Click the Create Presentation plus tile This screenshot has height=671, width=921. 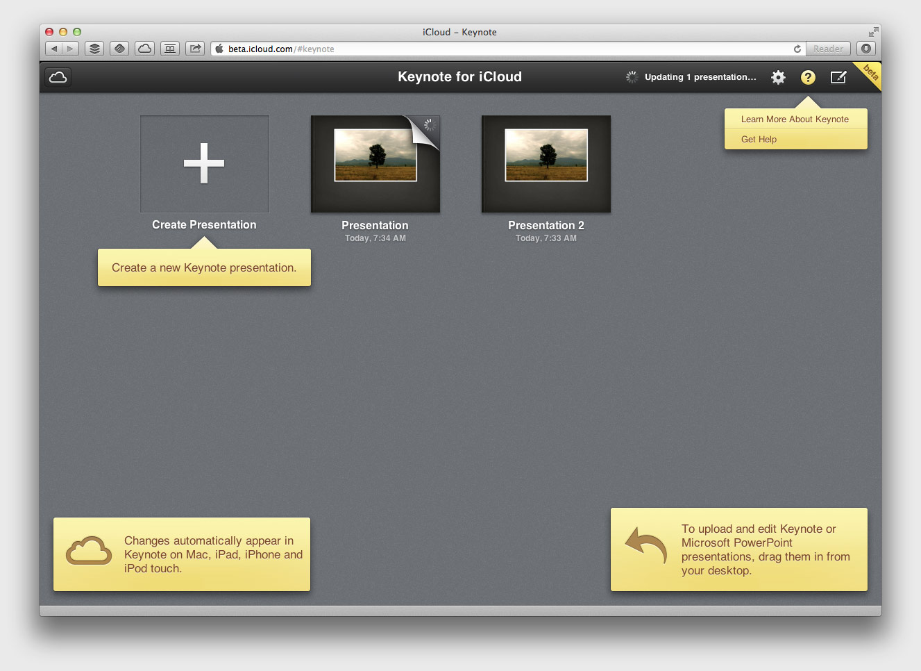(204, 164)
